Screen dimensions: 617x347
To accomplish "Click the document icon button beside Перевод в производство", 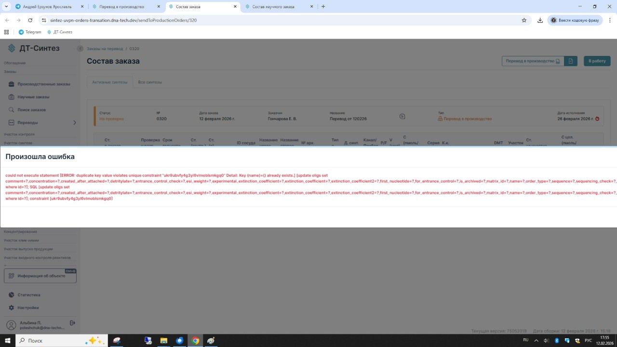I will pos(571,61).
